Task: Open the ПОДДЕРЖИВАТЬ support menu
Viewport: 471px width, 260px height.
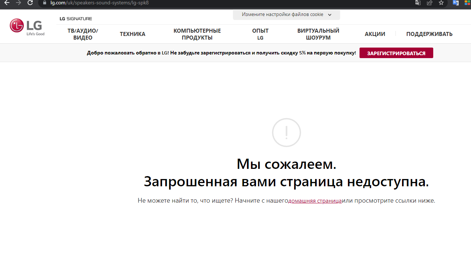Action: click(x=429, y=34)
